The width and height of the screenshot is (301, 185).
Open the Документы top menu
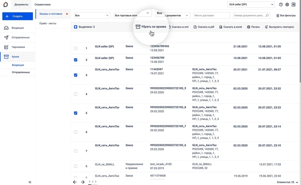coord(21,4)
